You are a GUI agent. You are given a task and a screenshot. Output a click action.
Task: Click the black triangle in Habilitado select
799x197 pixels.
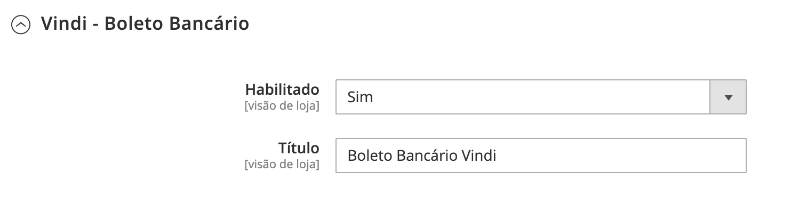coord(728,97)
